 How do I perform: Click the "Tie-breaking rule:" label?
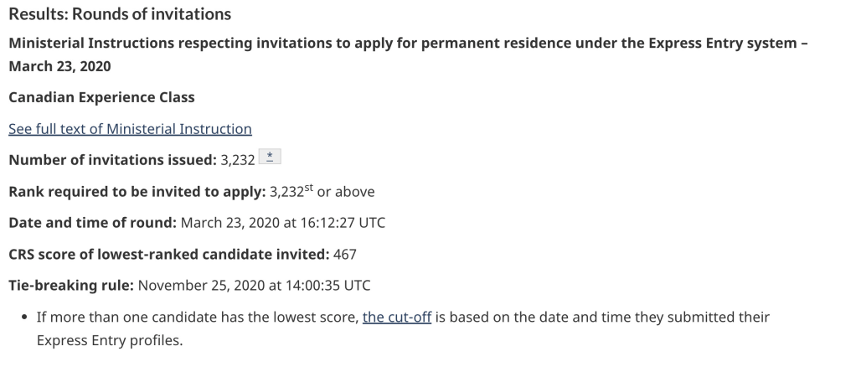[x=70, y=285]
